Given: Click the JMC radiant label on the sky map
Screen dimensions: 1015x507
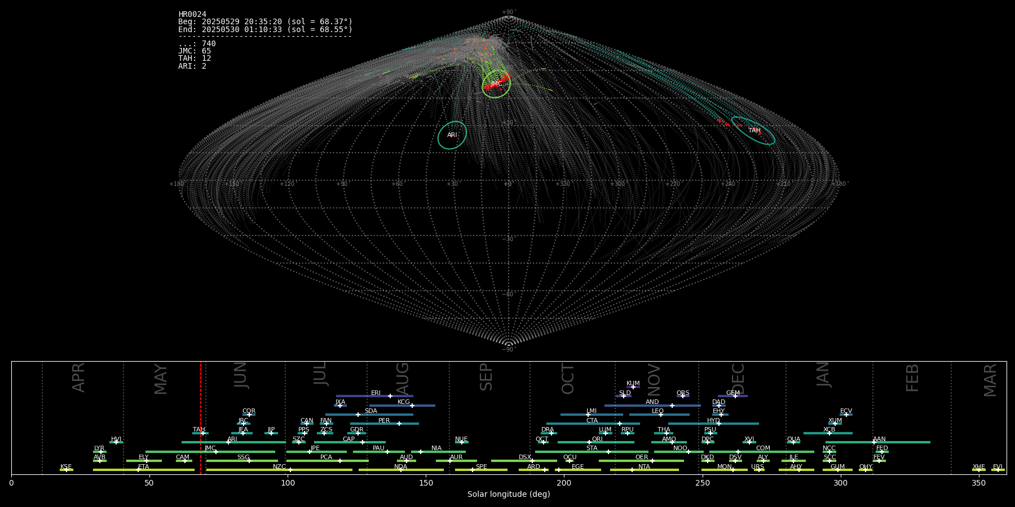Looking at the screenshot, I should [496, 84].
